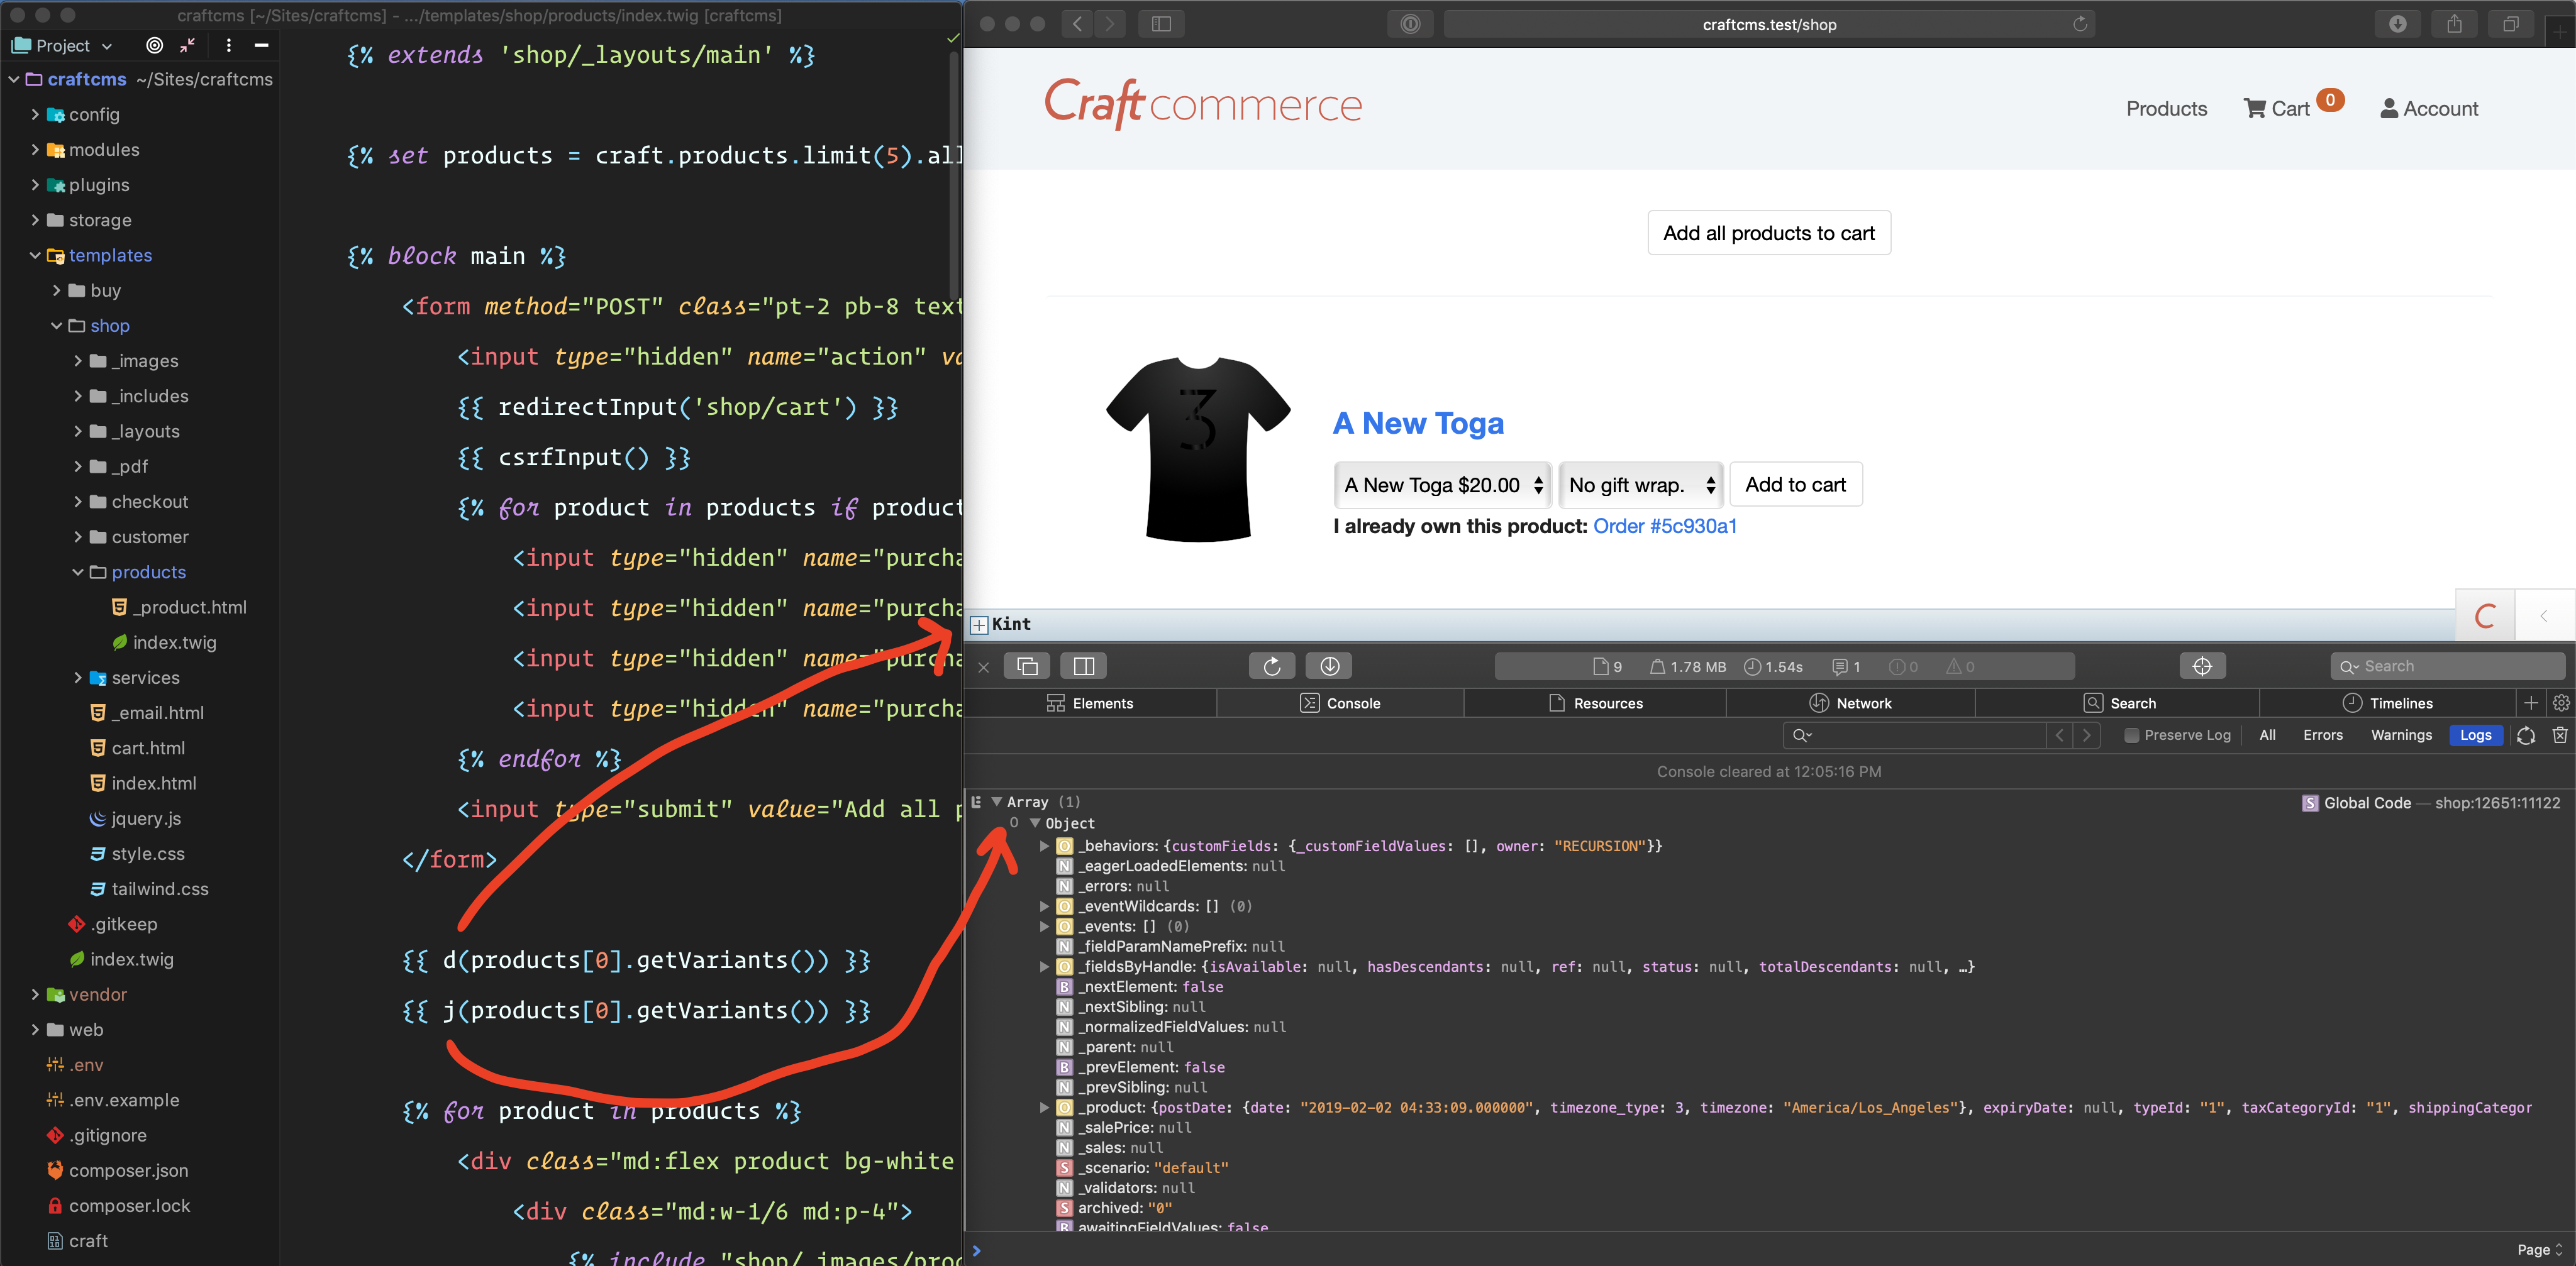
Task: Open Web Inspector settings gear
Action: tap(2560, 703)
